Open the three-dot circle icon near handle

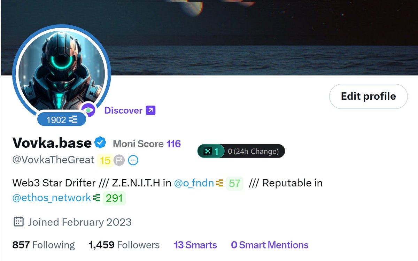(133, 160)
